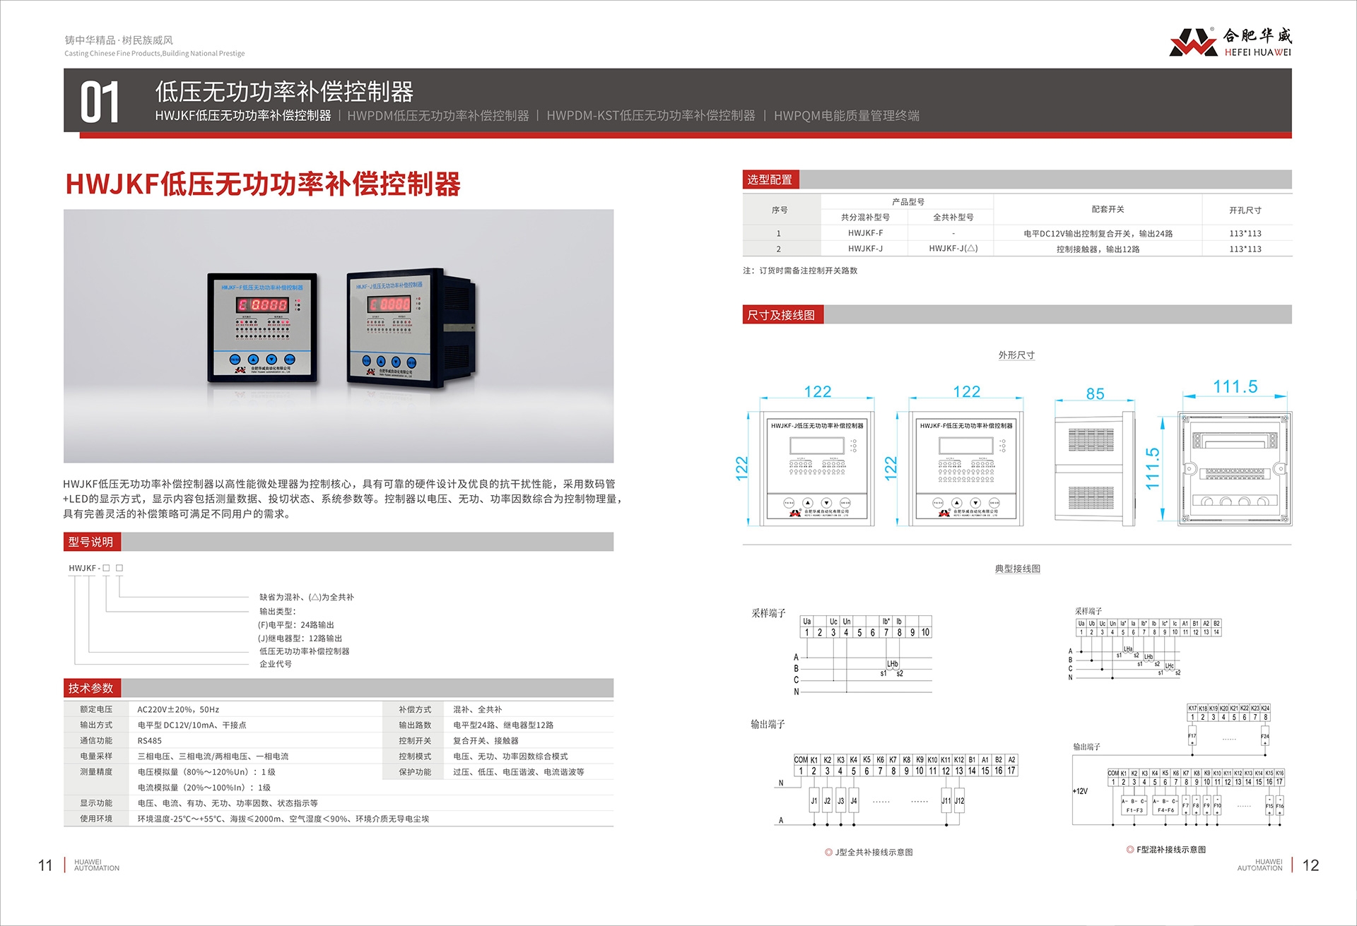Click the large 01 chapter number
Image resolution: width=1357 pixels, height=926 pixels.
tap(100, 102)
